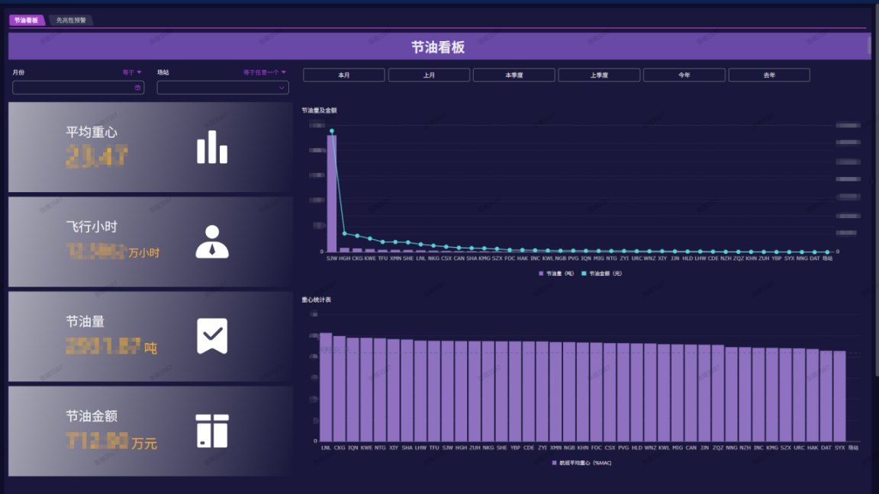Image resolution: width=879 pixels, height=494 pixels.
Task: Click the calendar icon in 月份 field
Action: pyautogui.click(x=137, y=88)
